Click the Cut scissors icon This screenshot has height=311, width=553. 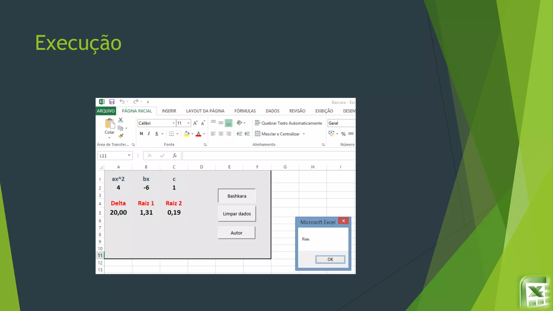pyautogui.click(x=121, y=120)
